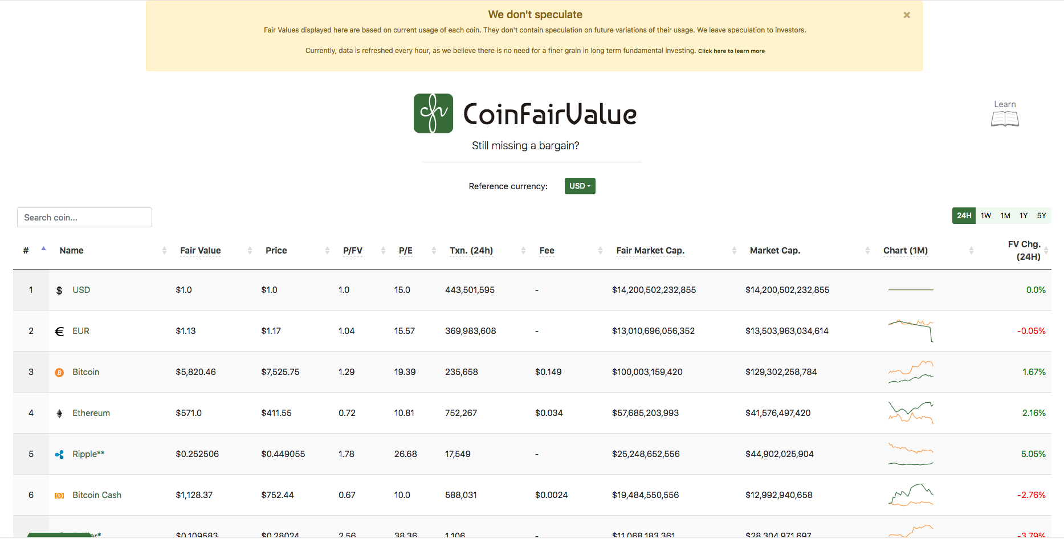Select the 1W time range tab

pyautogui.click(x=986, y=216)
